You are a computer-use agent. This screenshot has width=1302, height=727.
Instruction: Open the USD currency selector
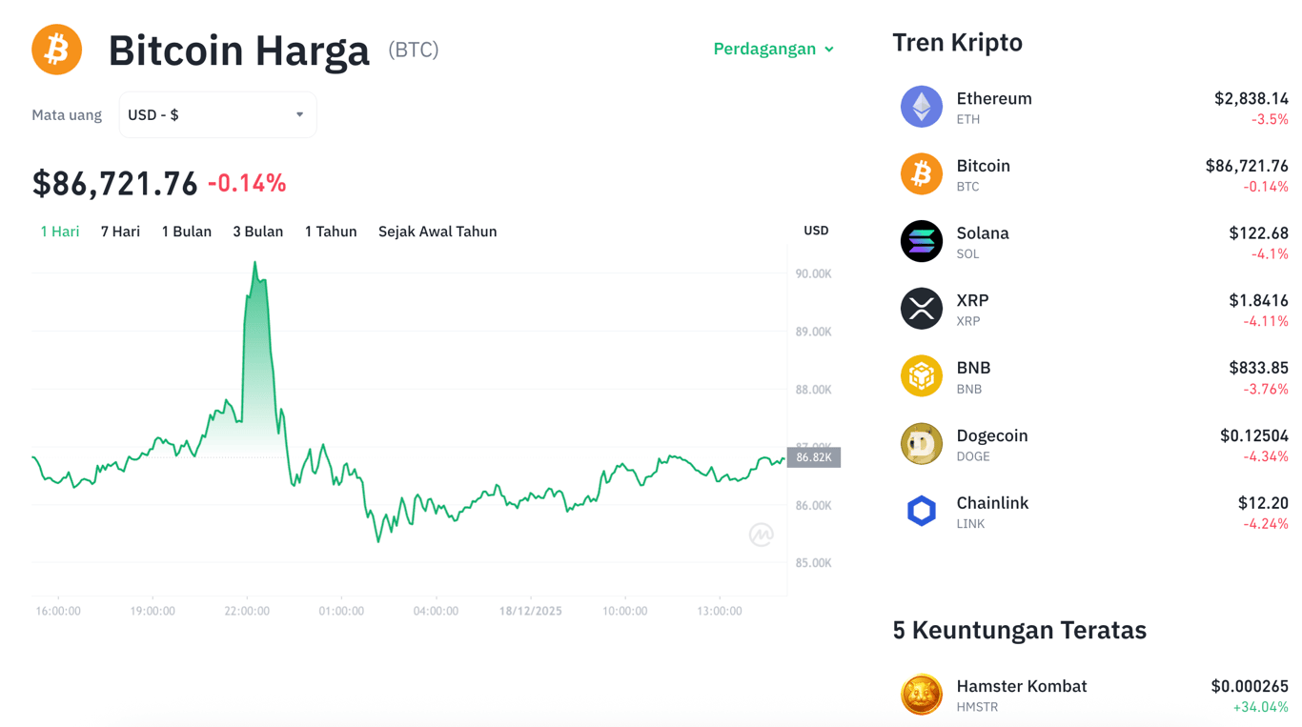217,114
